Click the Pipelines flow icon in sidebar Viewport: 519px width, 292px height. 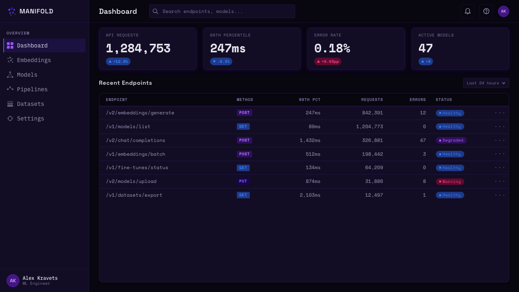pyautogui.click(x=10, y=89)
